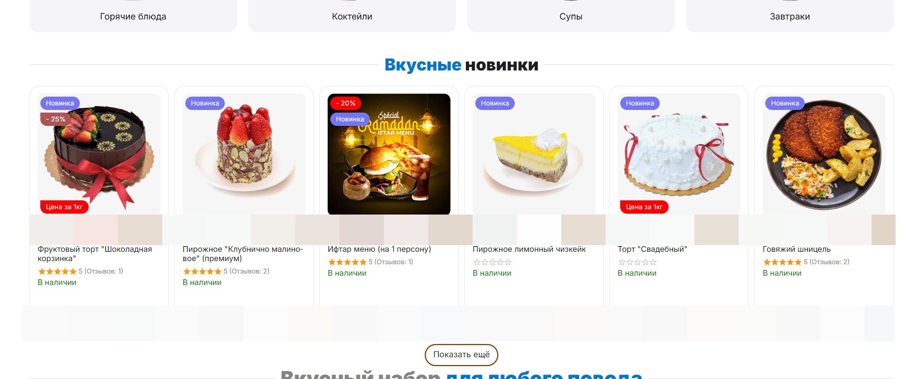The width and height of the screenshot is (912, 379).
Task: Open the Коктейли category
Action: click(x=352, y=16)
